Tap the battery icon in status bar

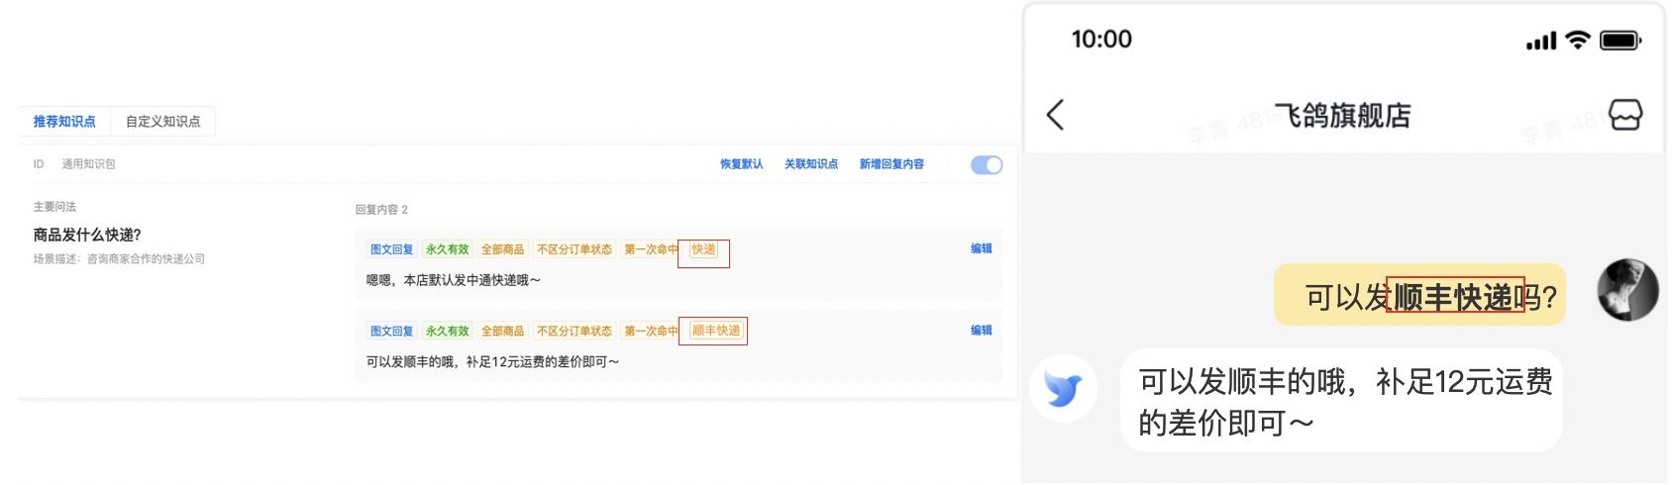(x=1620, y=41)
